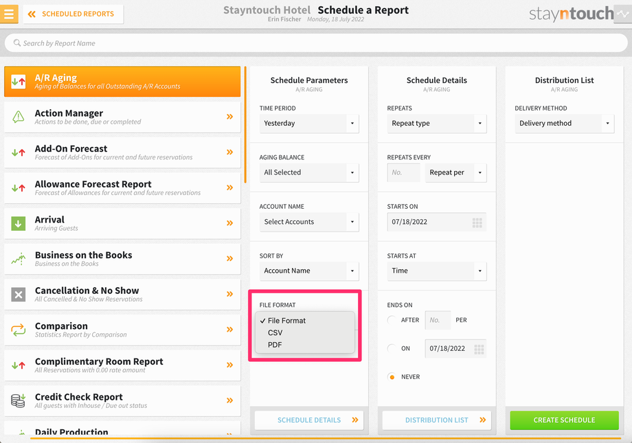Open Allowance Forecast Report chevron
This screenshot has height=443, width=632.
[x=229, y=188]
